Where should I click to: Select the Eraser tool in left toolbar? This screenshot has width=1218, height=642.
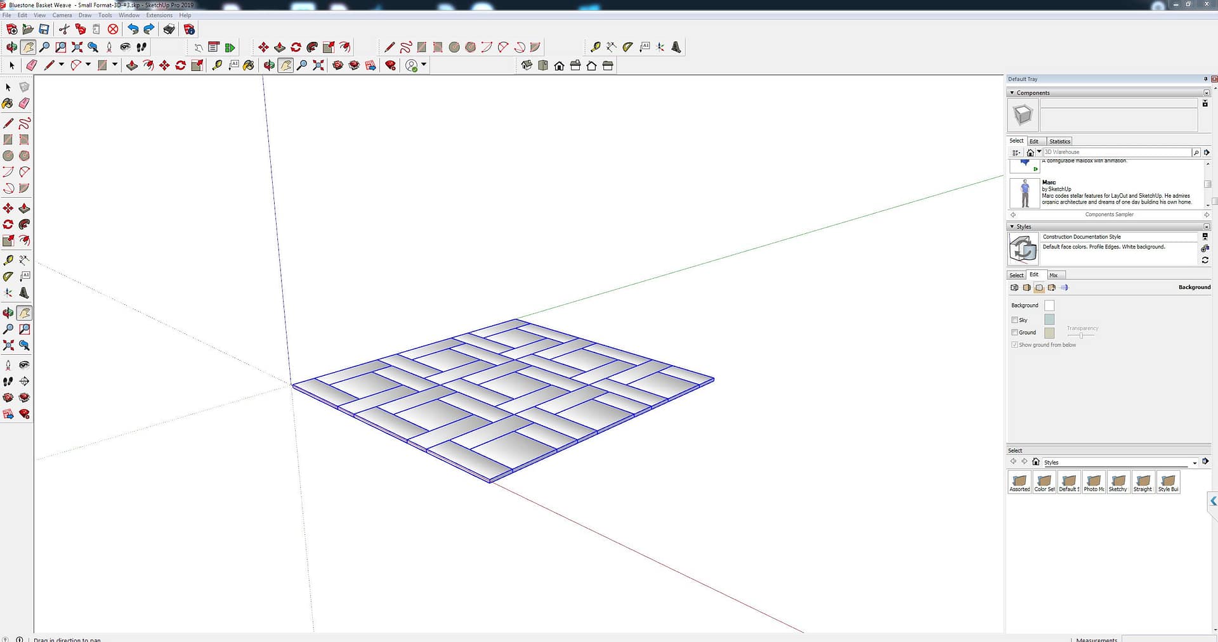24,103
